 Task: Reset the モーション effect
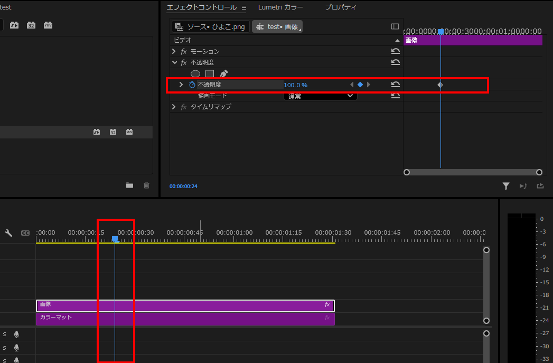pos(395,51)
